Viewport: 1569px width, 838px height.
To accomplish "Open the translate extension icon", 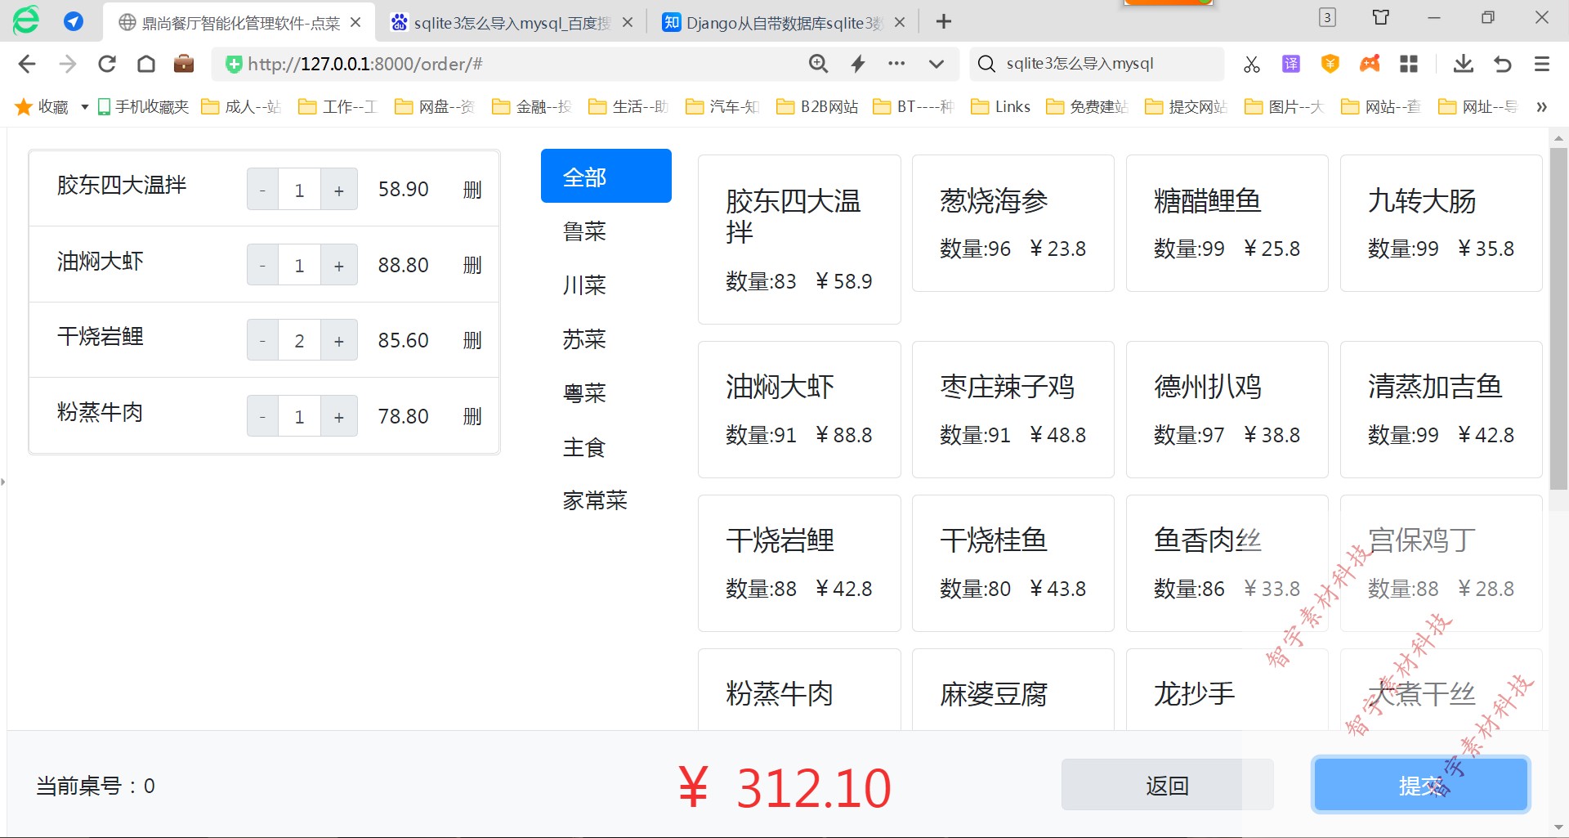I will click(1291, 64).
